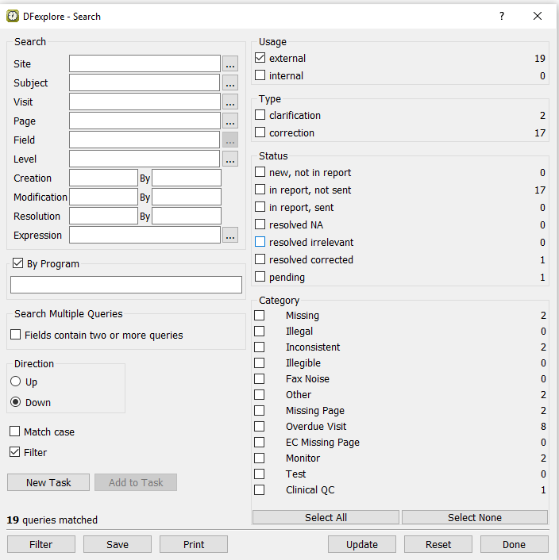Uncheck the external usage checkbox
The image size is (559, 560).
pyautogui.click(x=260, y=58)
